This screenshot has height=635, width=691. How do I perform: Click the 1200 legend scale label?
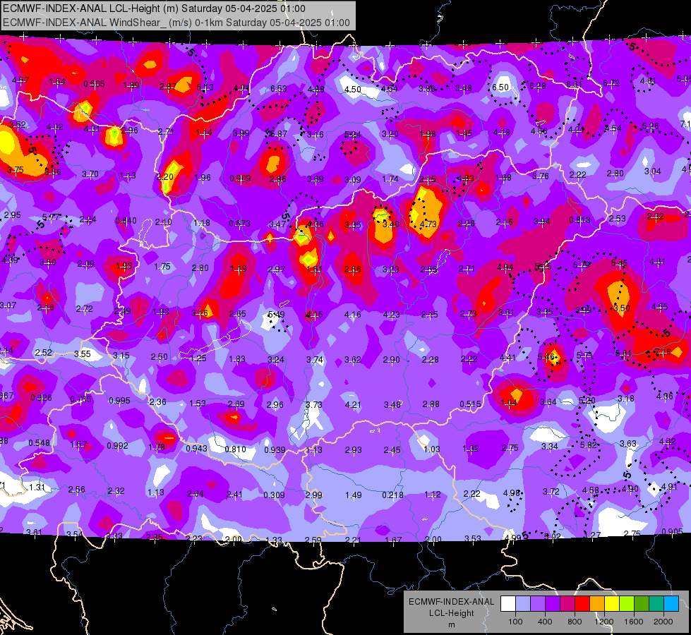pyautogui.click(x=604, y=622)
